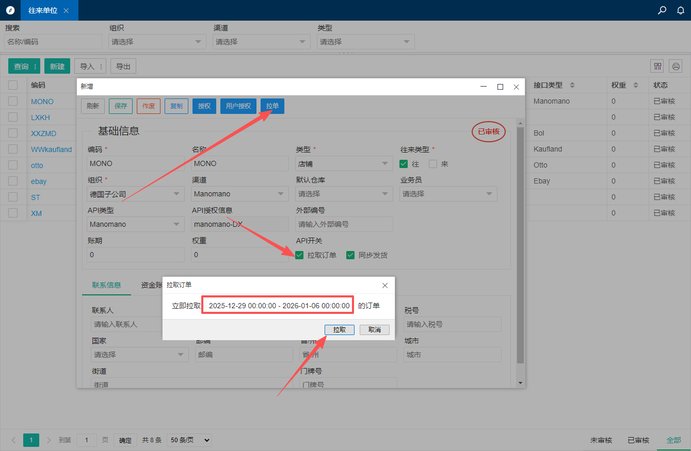This screenshot has width=691, height=451.
Task: Expand the 业务员 dropdown in form
Action: 448,194
